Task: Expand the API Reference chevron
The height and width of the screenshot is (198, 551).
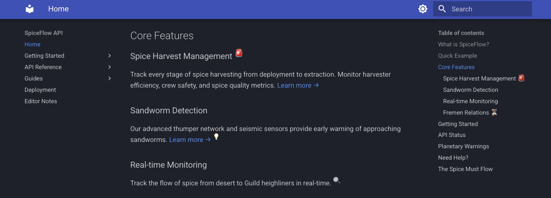Action: click(x=110, y=67)
